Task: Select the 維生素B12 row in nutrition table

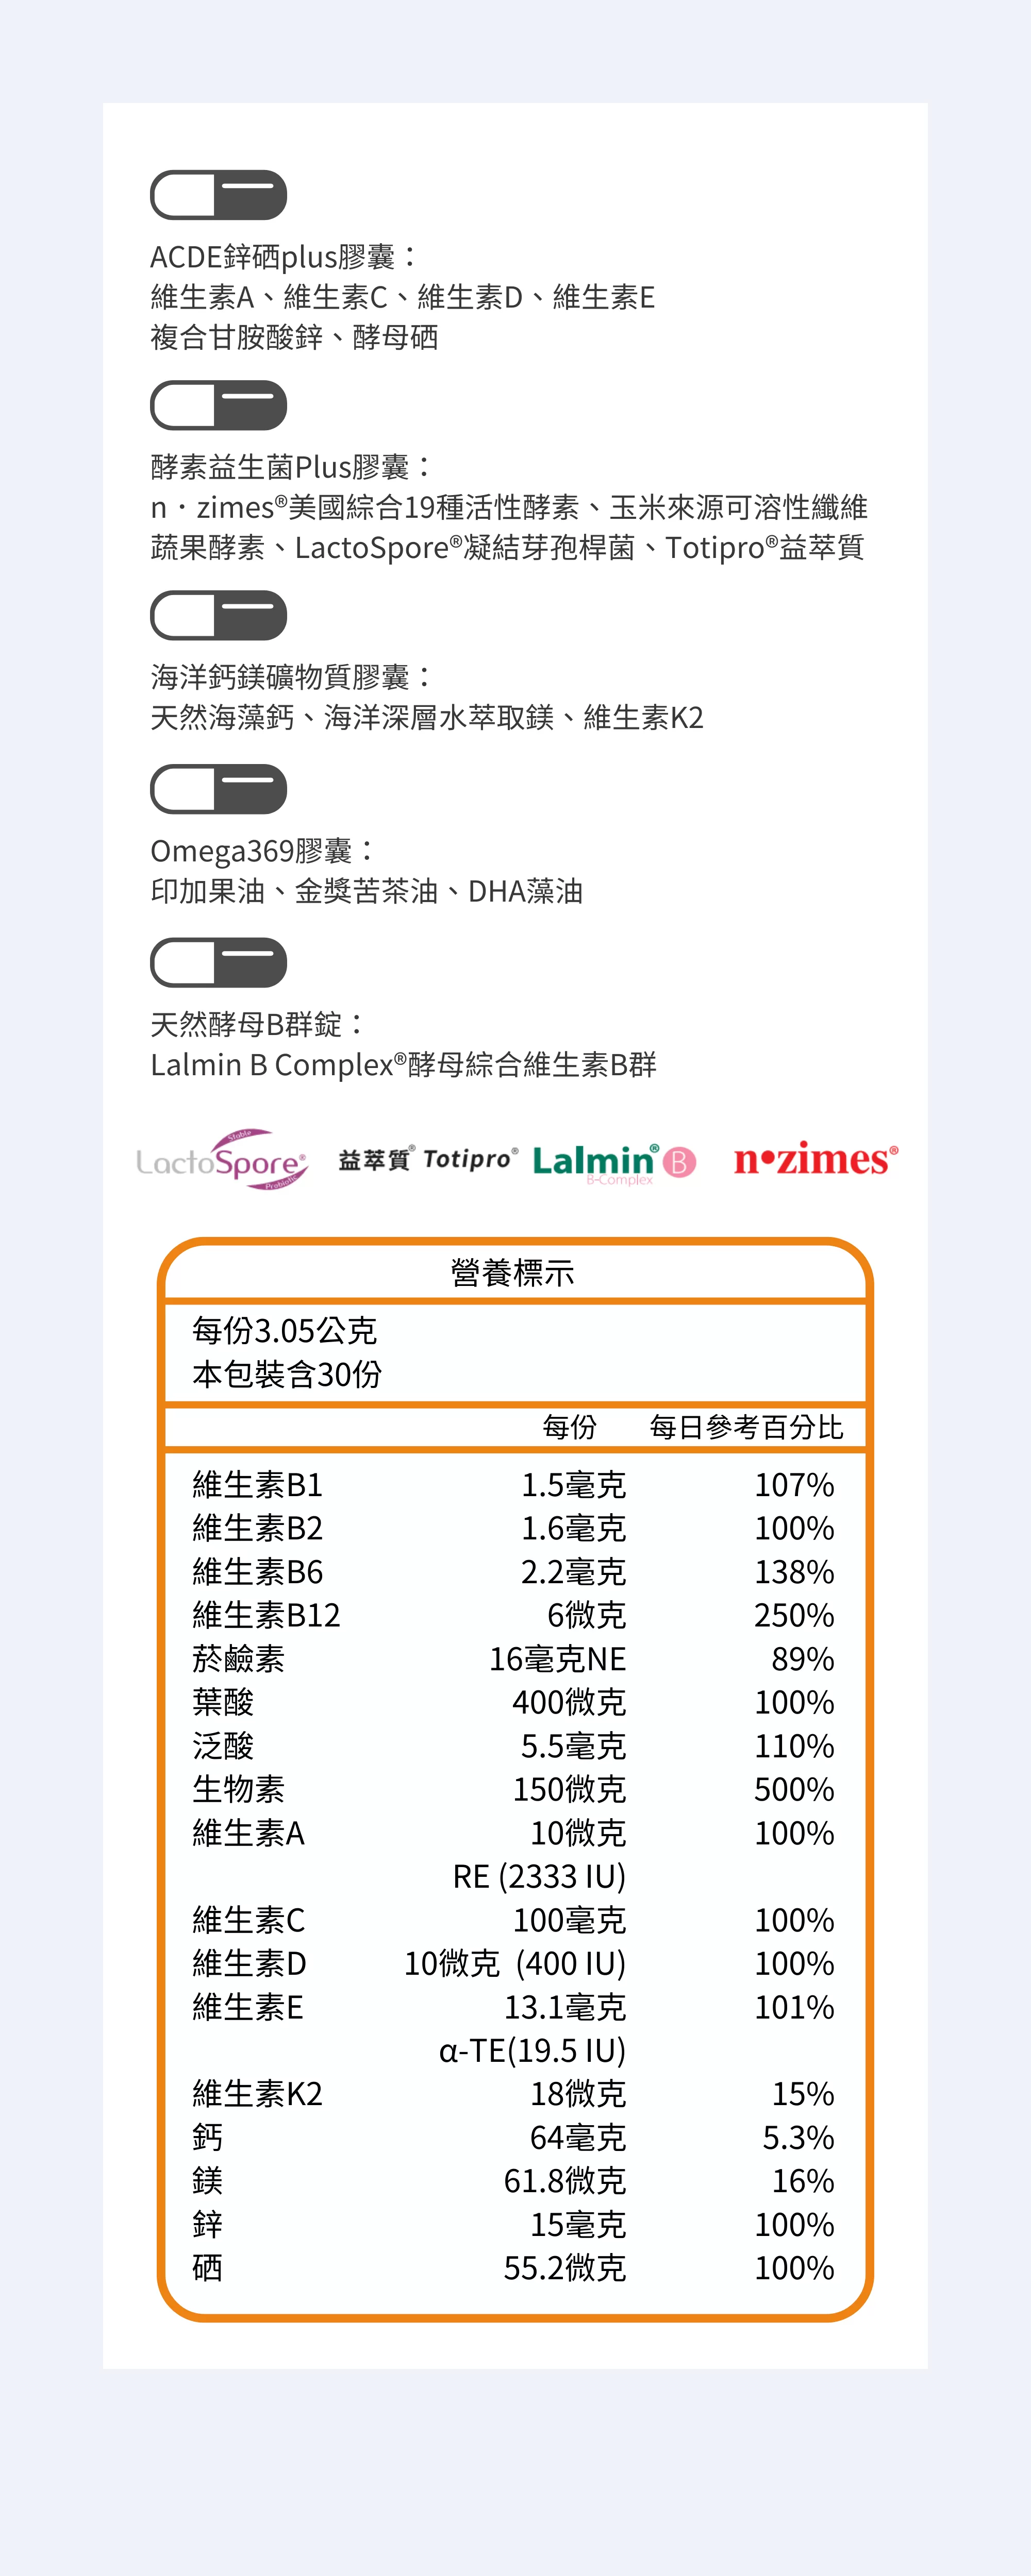Action: [x=512, y=1615]
